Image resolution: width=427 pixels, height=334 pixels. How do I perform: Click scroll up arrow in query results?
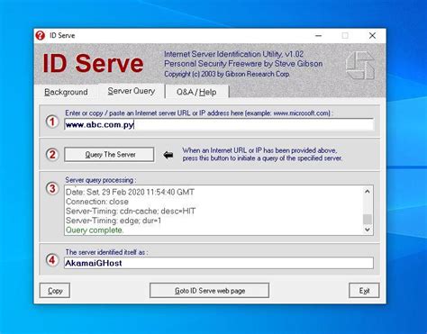pos(368,191)
